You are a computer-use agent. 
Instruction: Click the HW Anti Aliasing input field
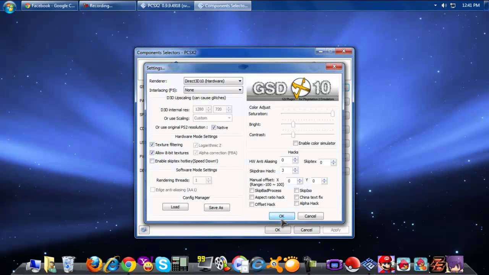(286, 160)
